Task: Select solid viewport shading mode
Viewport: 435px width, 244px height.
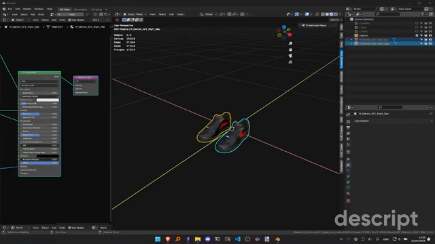Action: pos(327,14)
